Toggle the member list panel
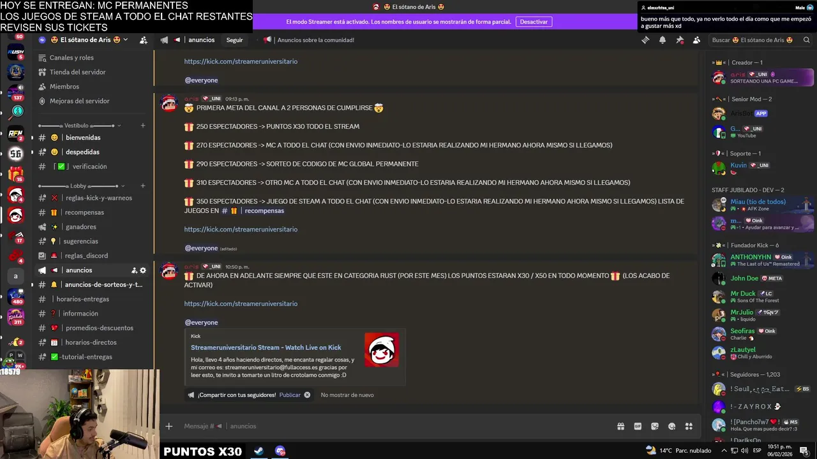The width and height of the screenshot is (817, 459). click(x=696, y=40)
